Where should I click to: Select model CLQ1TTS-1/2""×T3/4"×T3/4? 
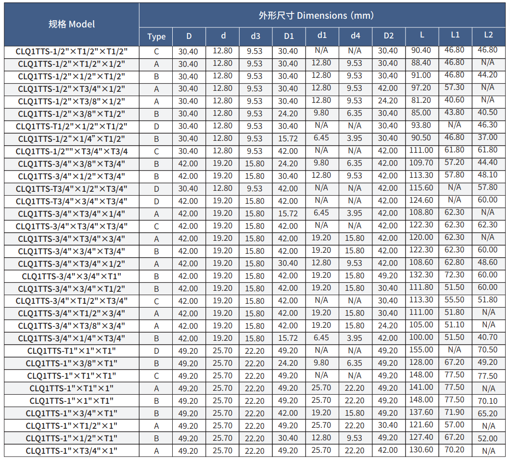point(72,151)
